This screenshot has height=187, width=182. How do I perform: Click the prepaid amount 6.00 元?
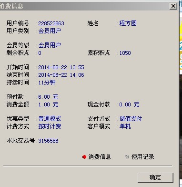tap(48, 97)
